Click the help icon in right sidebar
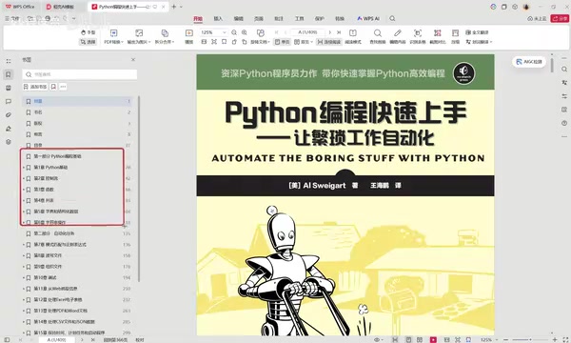The image size is (571, 343). click(x=564, y=123)
